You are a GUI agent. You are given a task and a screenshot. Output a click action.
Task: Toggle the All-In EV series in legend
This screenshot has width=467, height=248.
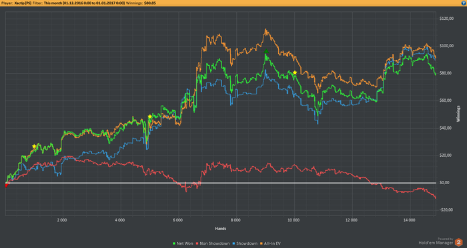pos(271,243)
